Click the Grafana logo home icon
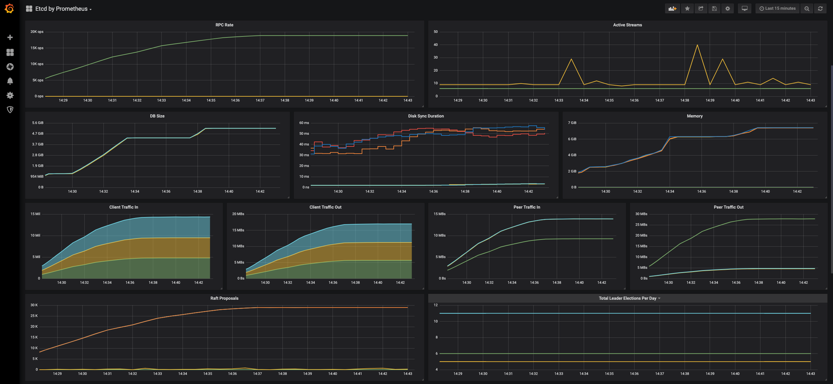Image resolution: width=833 pixels, height=384 pixels. pyautogui.click(x=9, y=8)
